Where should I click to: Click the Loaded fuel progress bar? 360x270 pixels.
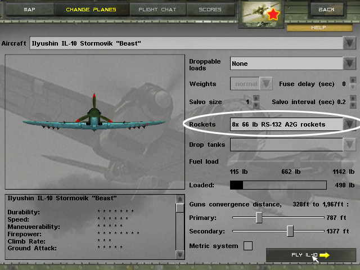coord(278,185)
